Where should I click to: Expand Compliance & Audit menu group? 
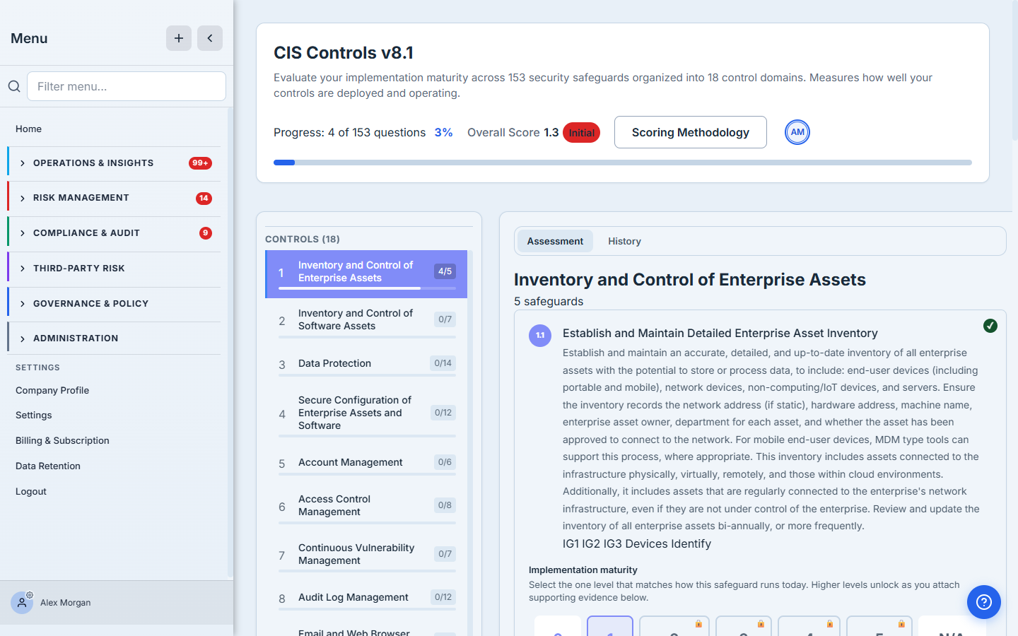pos(114,233)
